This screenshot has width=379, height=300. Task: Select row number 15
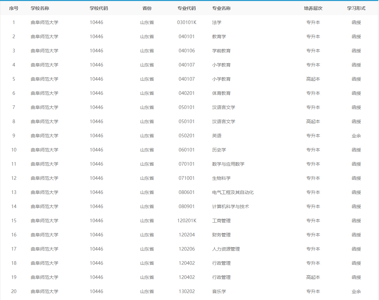click(x=14, y=221)
